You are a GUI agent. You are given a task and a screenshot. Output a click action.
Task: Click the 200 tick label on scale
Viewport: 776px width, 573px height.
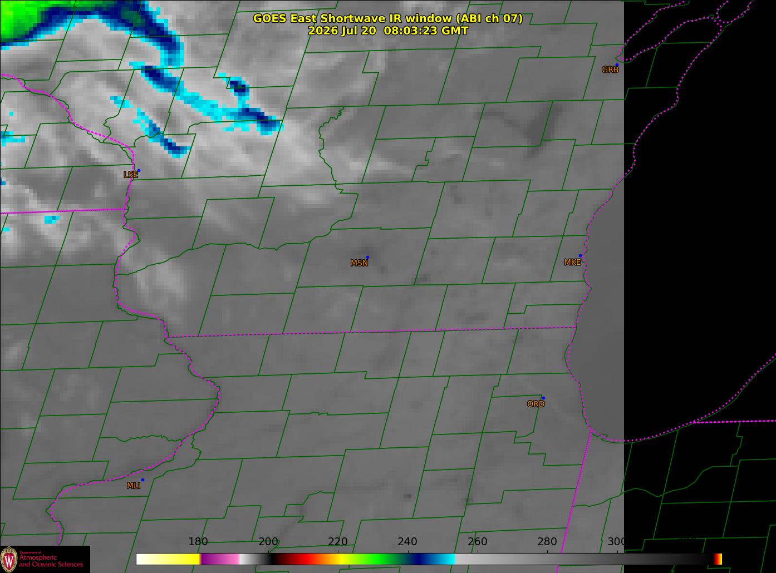(x=268, y=541)
